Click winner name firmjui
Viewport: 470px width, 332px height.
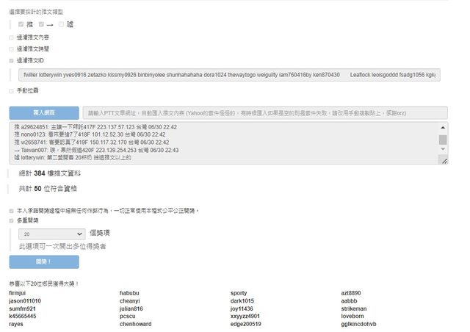click(x=19, y=292)
